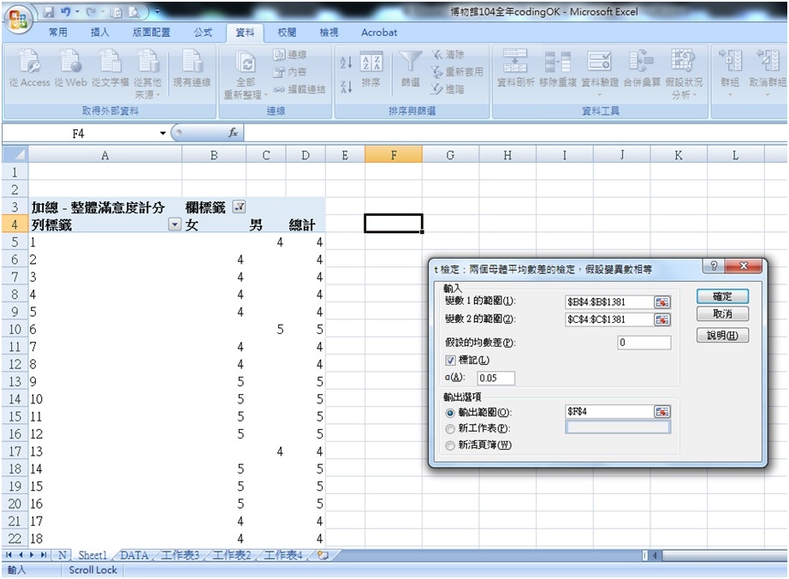Open Data Validation (資料驗證) icon
Image resolution: width=789 pixels, height=579 pixels.
pyautogui.click(x=599, y=61)
